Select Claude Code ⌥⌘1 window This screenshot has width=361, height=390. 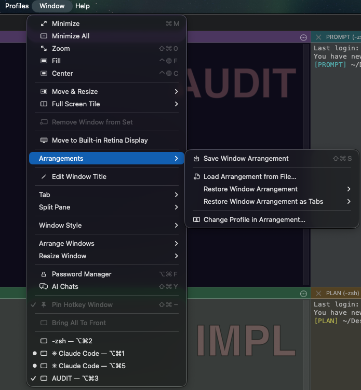click(106, 354)
